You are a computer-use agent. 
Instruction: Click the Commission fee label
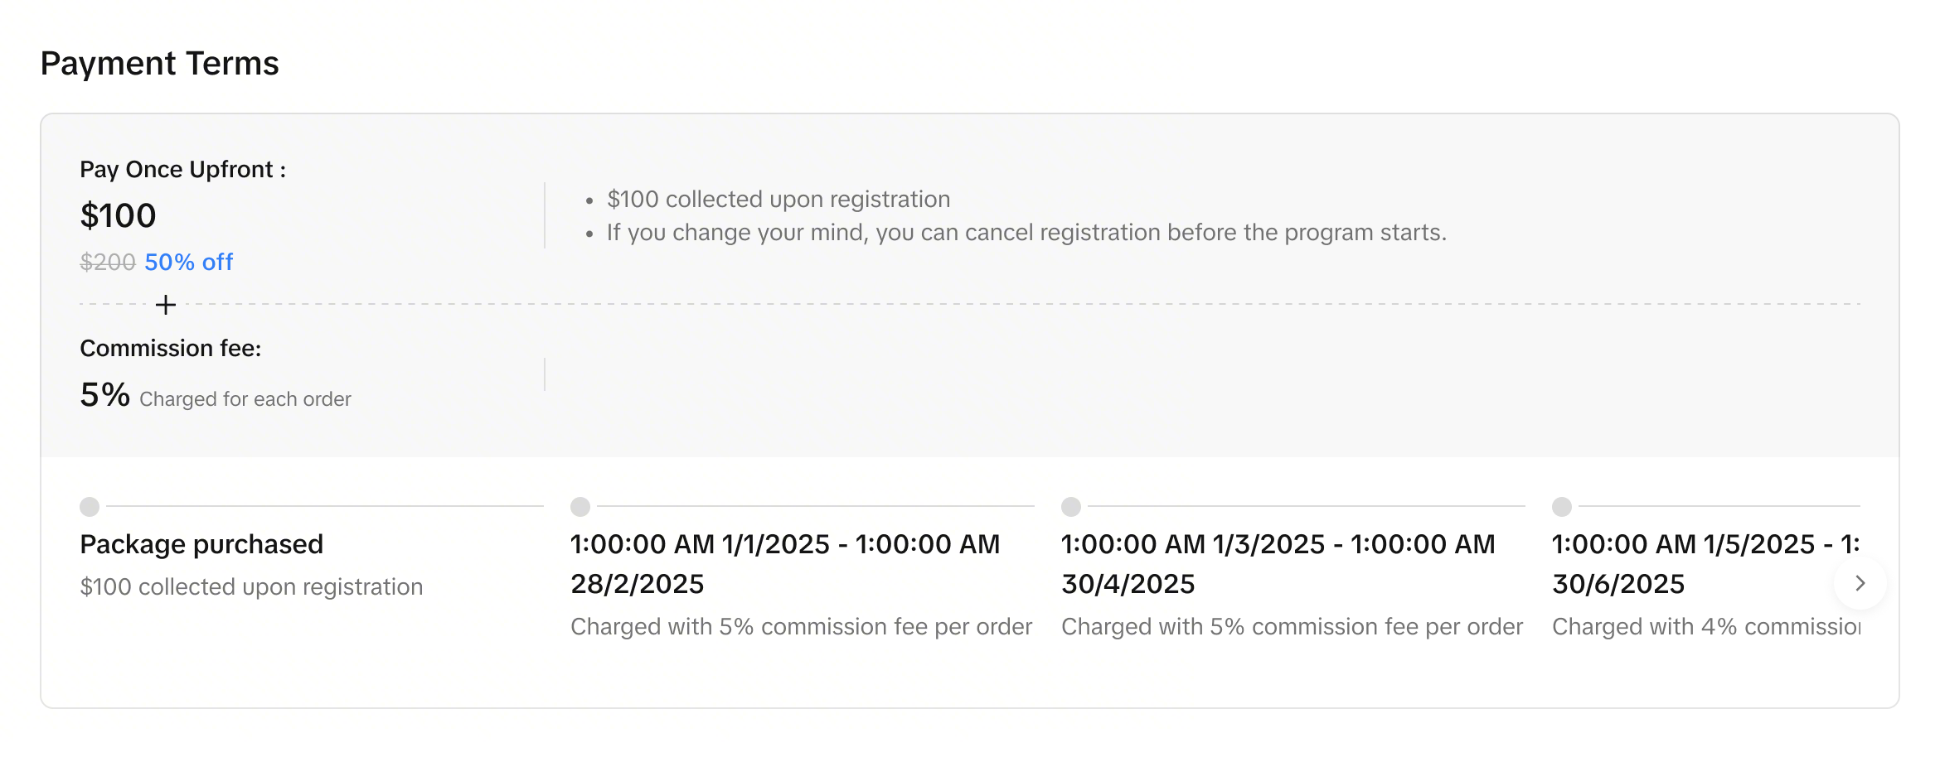point(170,348)
